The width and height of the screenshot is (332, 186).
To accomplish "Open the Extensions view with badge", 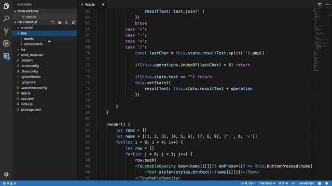I will 6,56.
